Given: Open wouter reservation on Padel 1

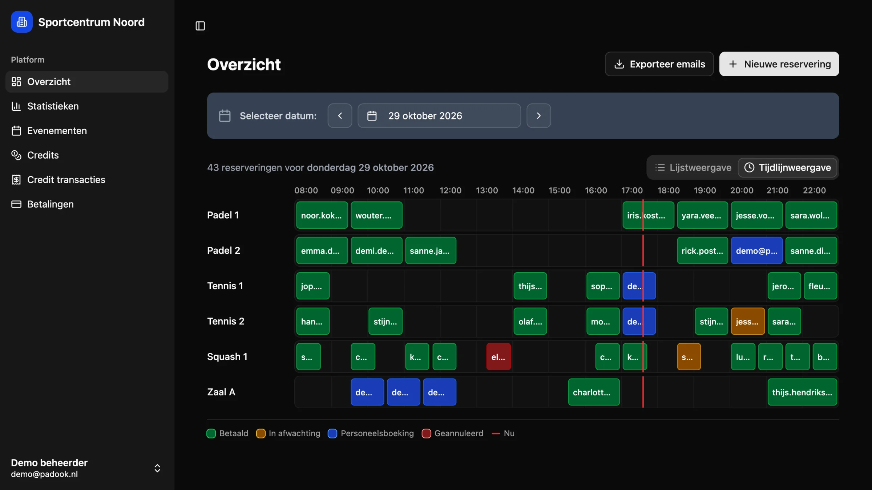Looking at the screenshot, I should 376,215.
